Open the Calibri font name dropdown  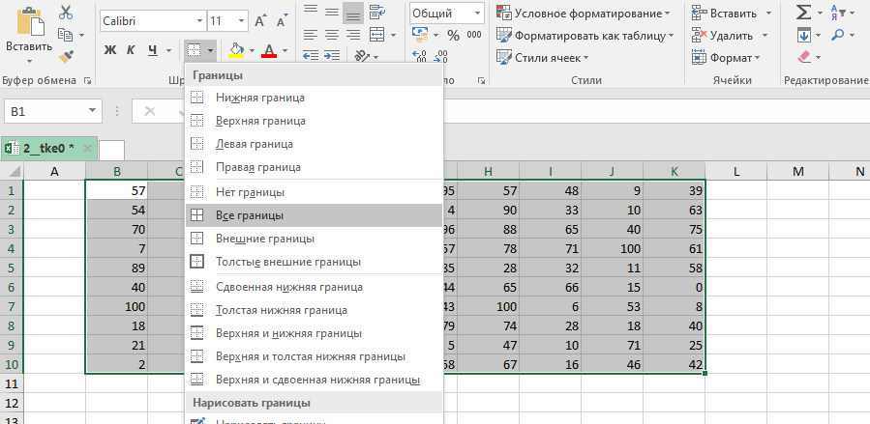[197, 20]
